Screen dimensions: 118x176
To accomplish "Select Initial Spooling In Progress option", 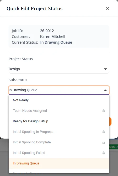I will pyautogui.click(x=59, y=132).
